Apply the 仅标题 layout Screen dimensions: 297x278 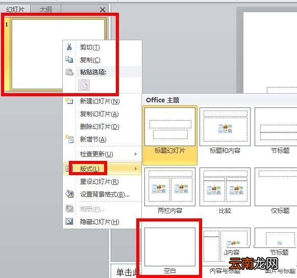[x=276, y=191]
